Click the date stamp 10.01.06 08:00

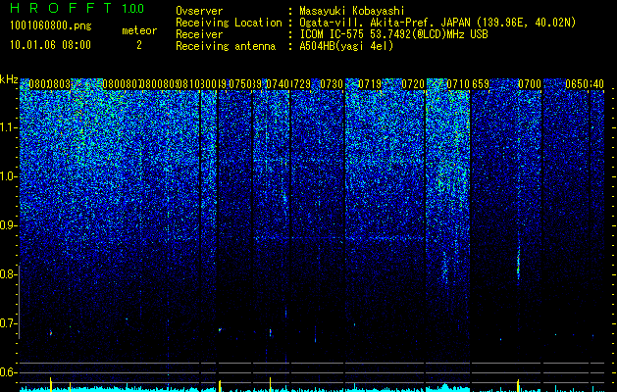pos(50,45)
